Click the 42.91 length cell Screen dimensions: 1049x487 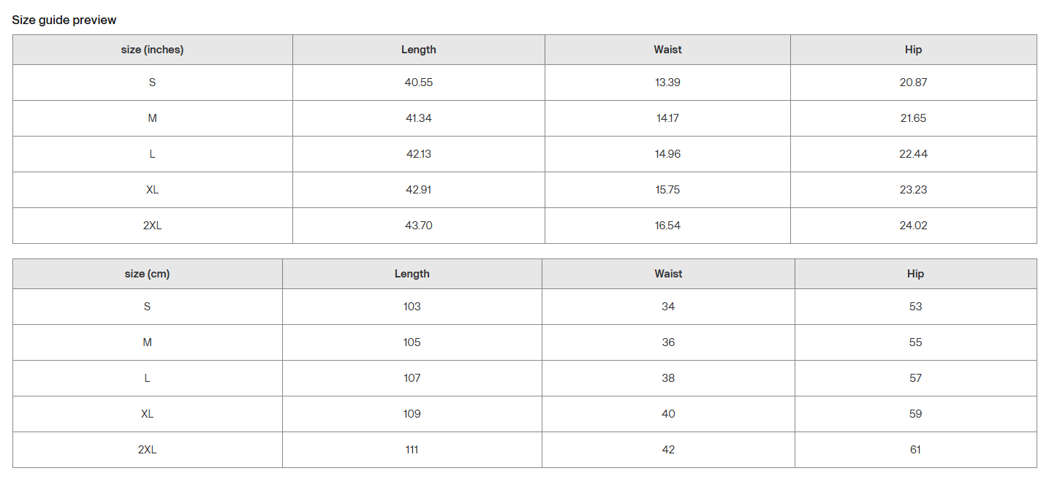click(418, 190)
